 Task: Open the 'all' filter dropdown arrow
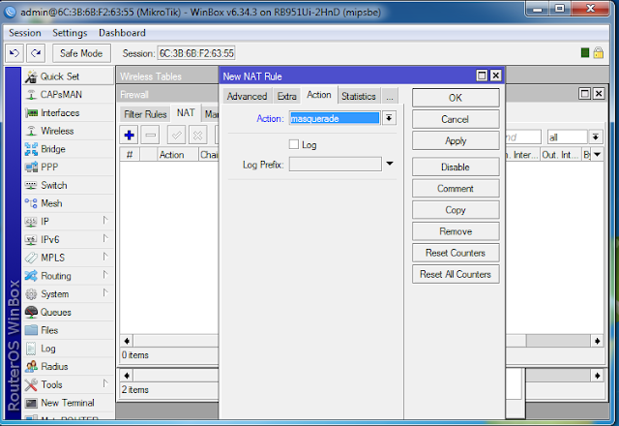point(596,137)
